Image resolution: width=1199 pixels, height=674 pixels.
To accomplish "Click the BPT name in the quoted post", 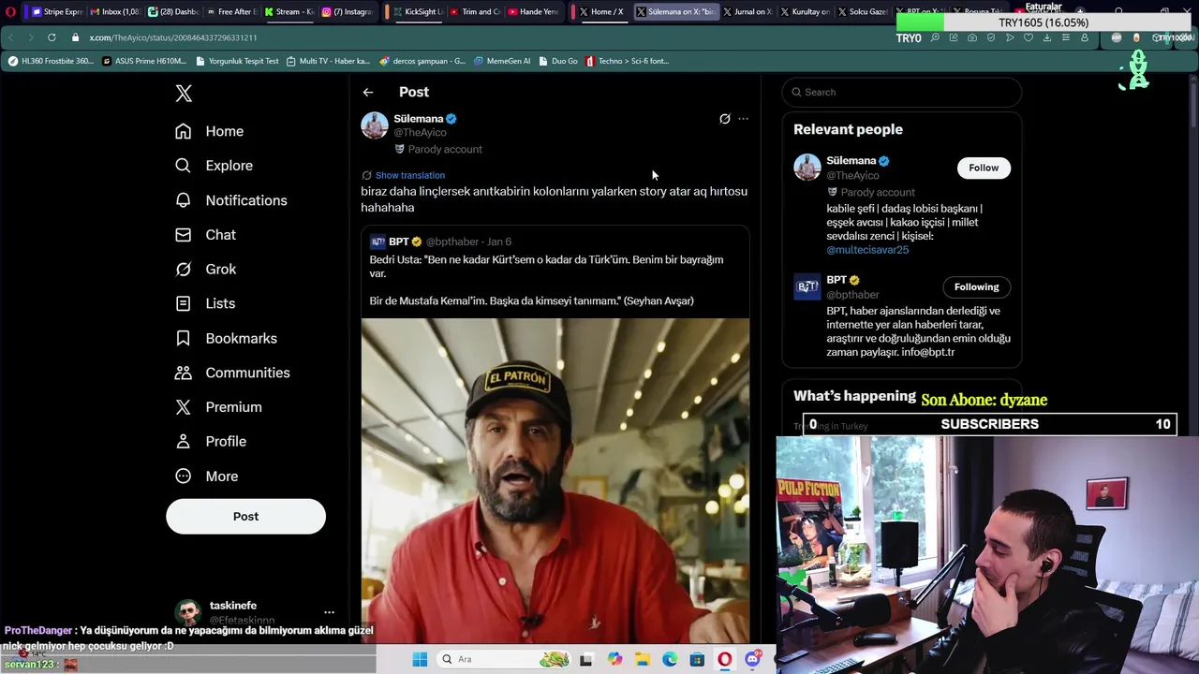I will (x=399, y=242).
